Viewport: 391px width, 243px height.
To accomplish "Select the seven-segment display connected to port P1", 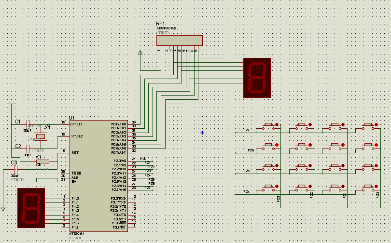I will coord(31,208).
